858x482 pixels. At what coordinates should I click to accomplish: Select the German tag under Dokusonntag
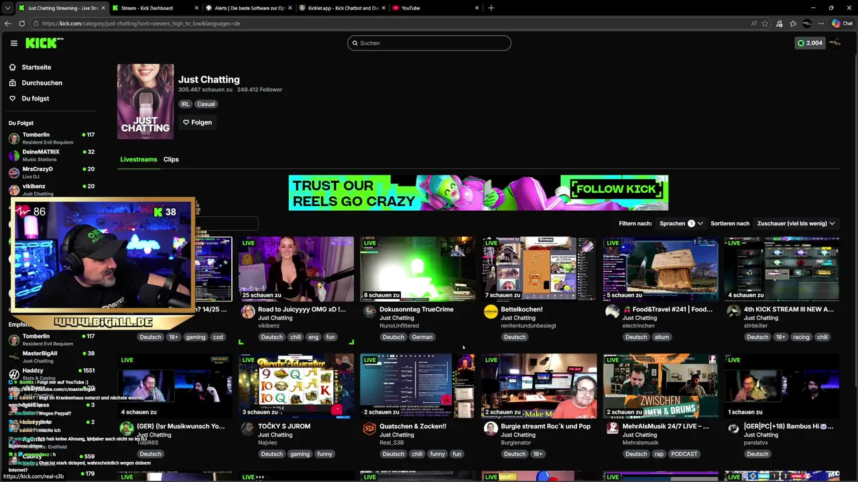422,337
